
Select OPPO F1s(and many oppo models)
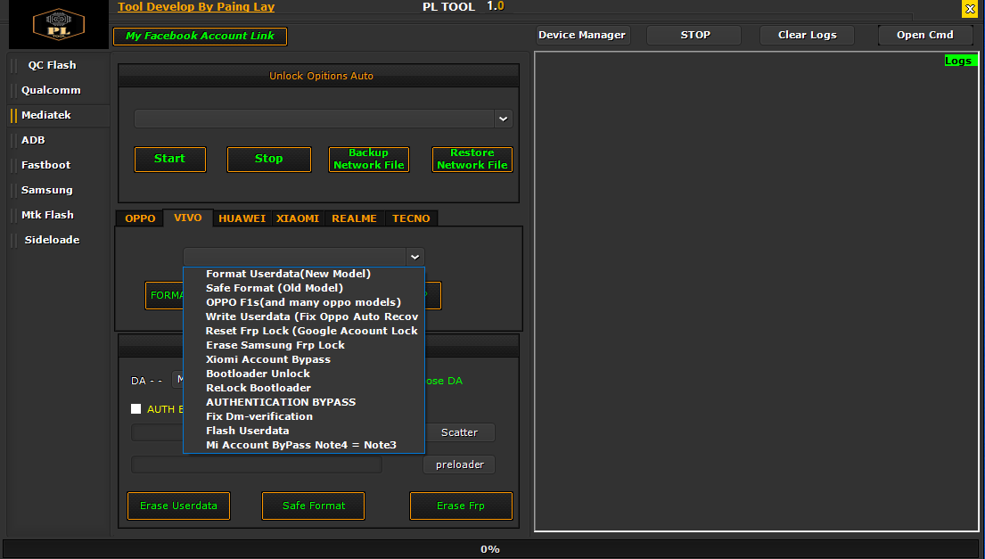304,302
